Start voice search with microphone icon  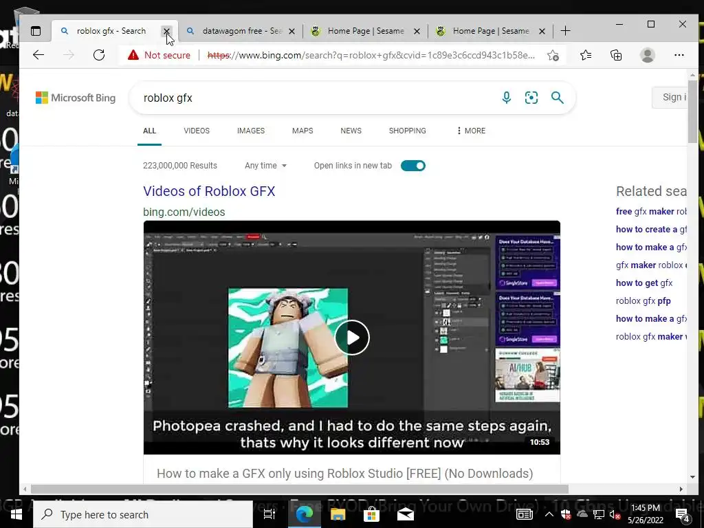[507, 98]
